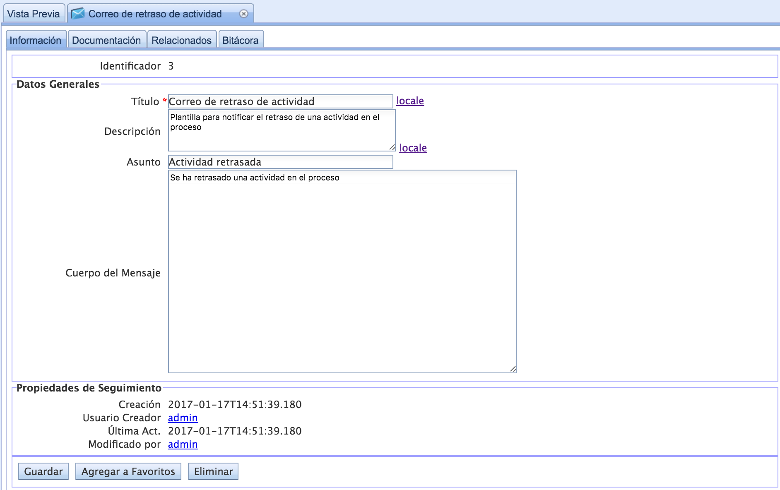This screenshot has height=490, width=780.
Task: Click the Identificador label
Action: point(130,66)
